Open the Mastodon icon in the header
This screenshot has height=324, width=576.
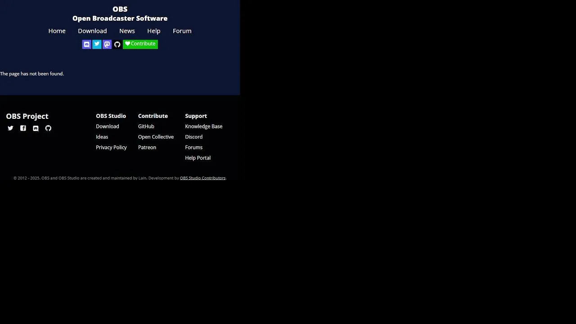point(107,44)
